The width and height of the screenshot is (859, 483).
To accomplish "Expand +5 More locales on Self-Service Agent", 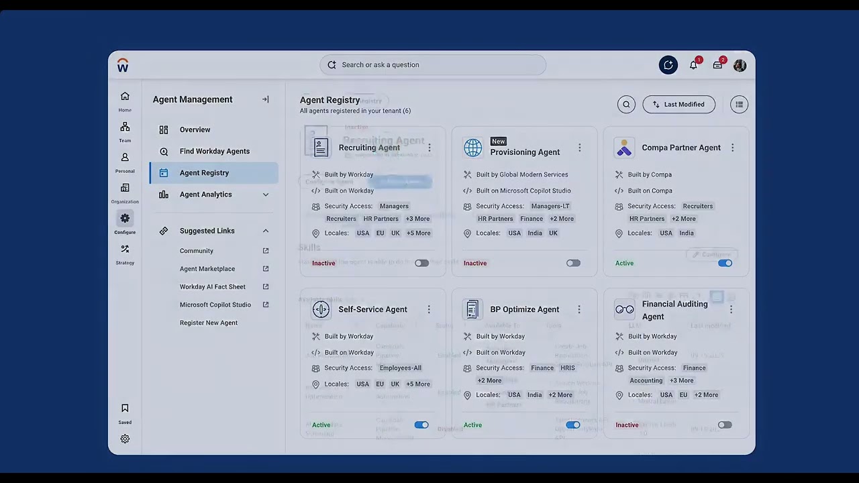I will tap(418, 384).
